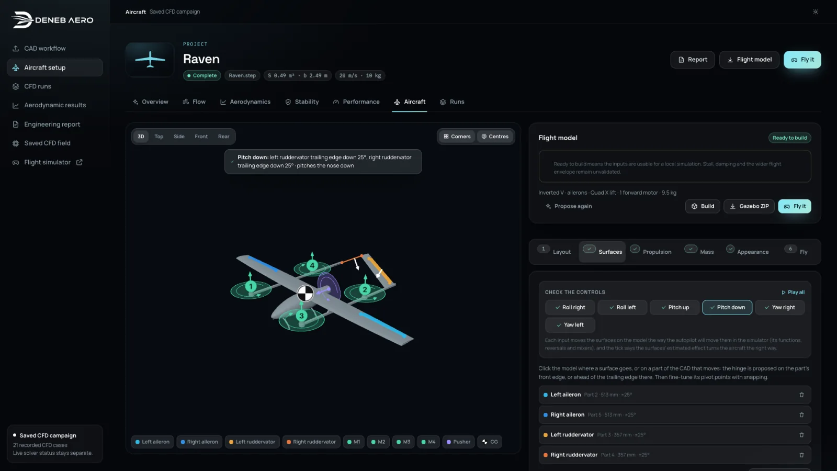This screenshot has width=837, height=471.
Task: Remove the Right ruddervator via trash icon
Action: coord(801,455)
